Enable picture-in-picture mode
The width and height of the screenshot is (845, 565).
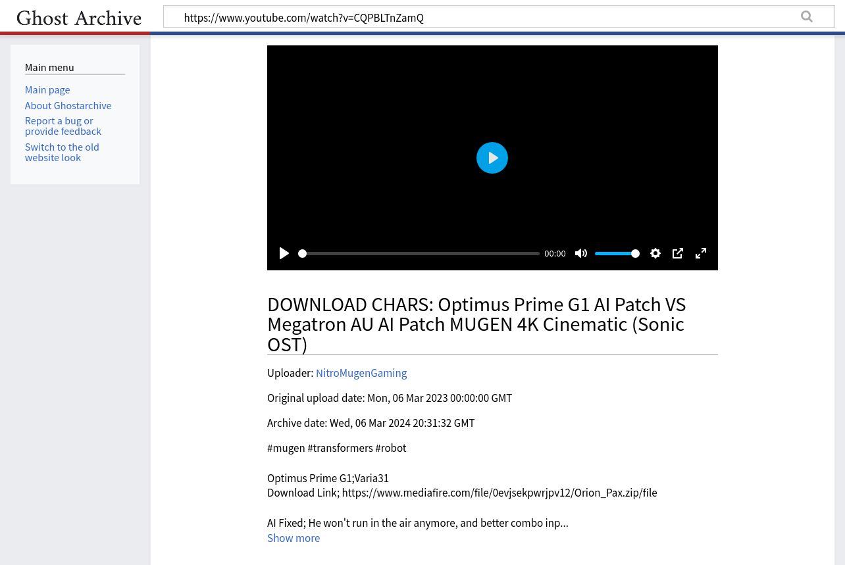pos(678,253)
